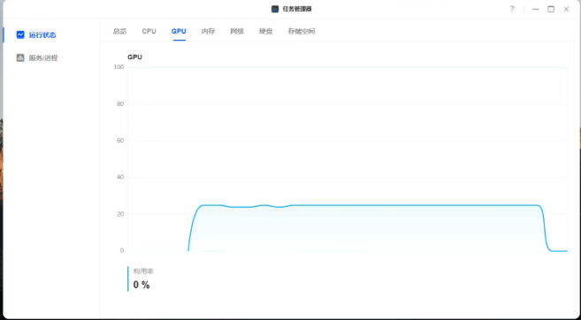Click the 80 axis label
The image size is (581, 320).
[120, 104]
